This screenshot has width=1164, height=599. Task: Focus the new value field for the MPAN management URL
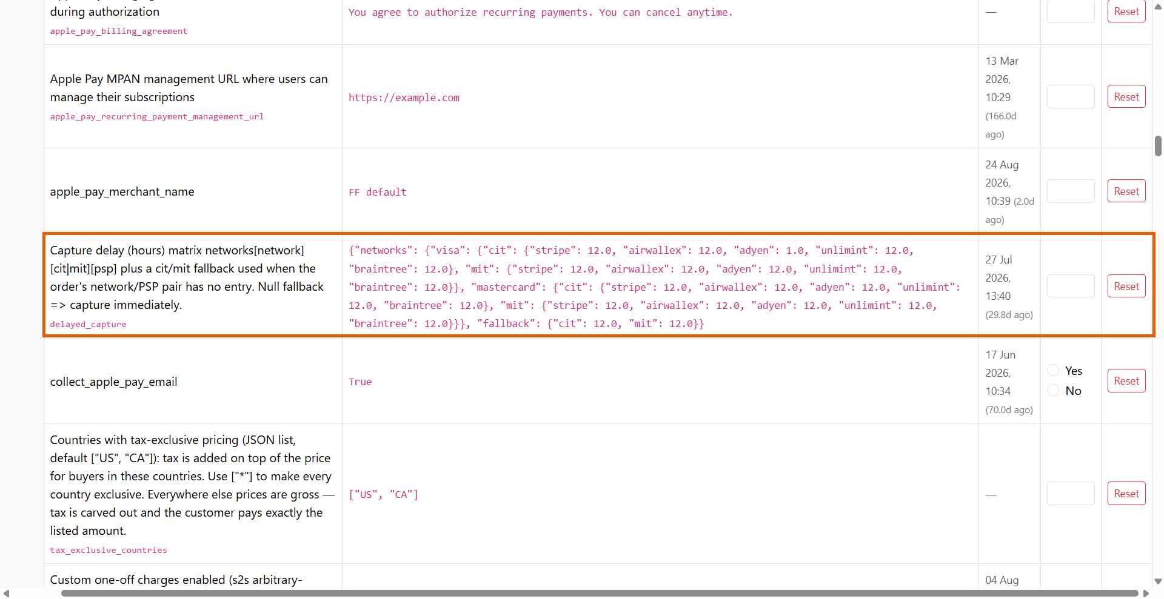(x=1071, y=97)
